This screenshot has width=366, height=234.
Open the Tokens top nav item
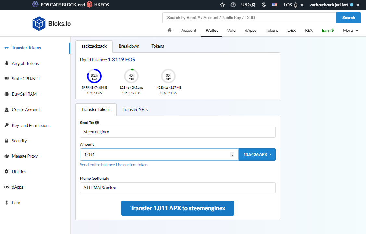point(272,30)
